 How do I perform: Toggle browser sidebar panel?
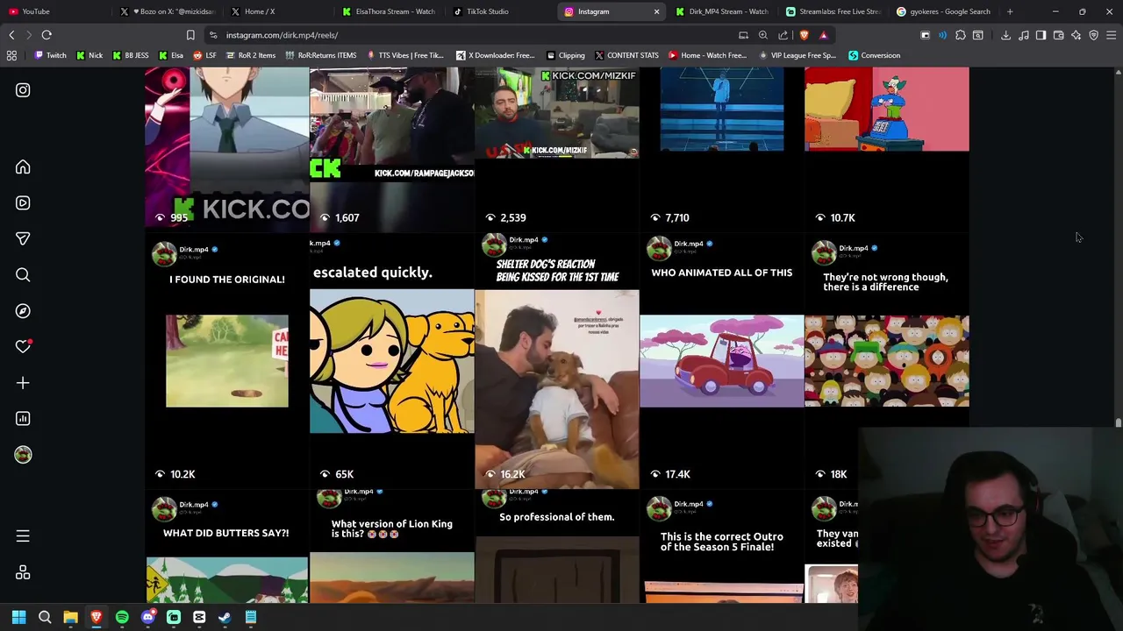[1041, 35]
